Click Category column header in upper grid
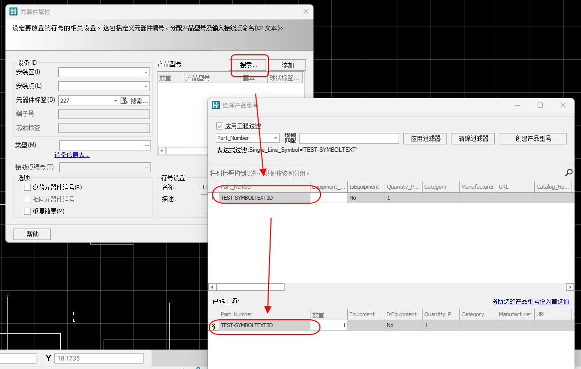The image size is (581, 369). click(x=441, y=187)
